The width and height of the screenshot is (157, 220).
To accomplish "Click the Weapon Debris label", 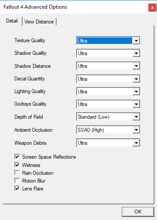I will (30, 143).
